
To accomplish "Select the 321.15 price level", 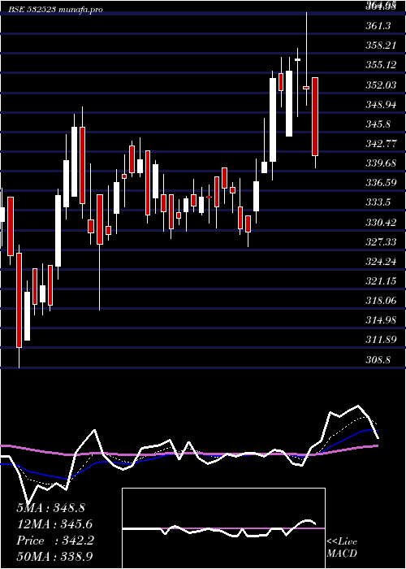I will click(380, 281).
